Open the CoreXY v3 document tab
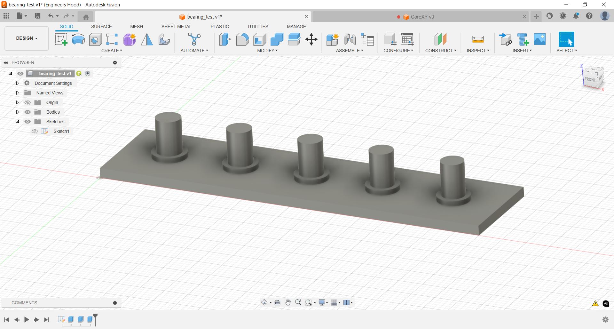The height and width of the screenshot is (329, 614). [x=422, y=17]
